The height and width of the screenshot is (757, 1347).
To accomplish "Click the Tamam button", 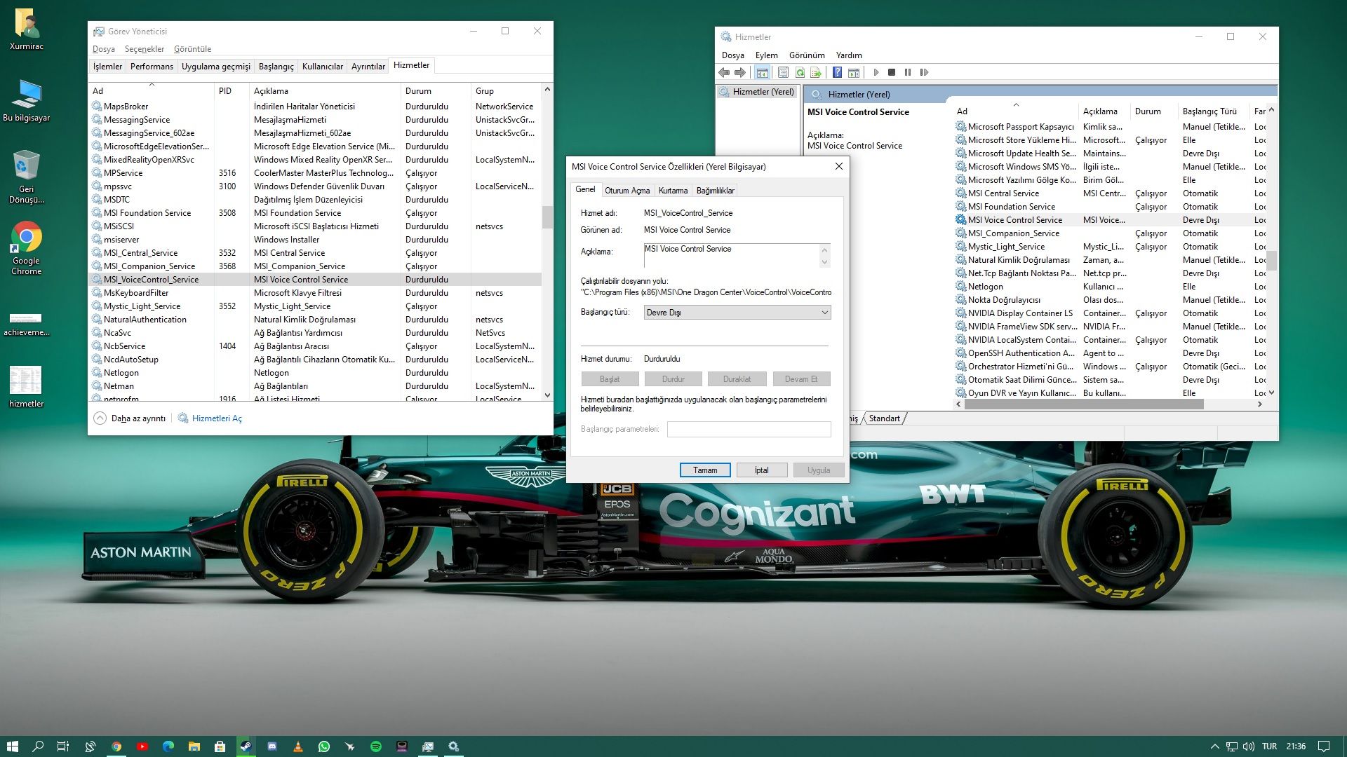I will [704, 470].
